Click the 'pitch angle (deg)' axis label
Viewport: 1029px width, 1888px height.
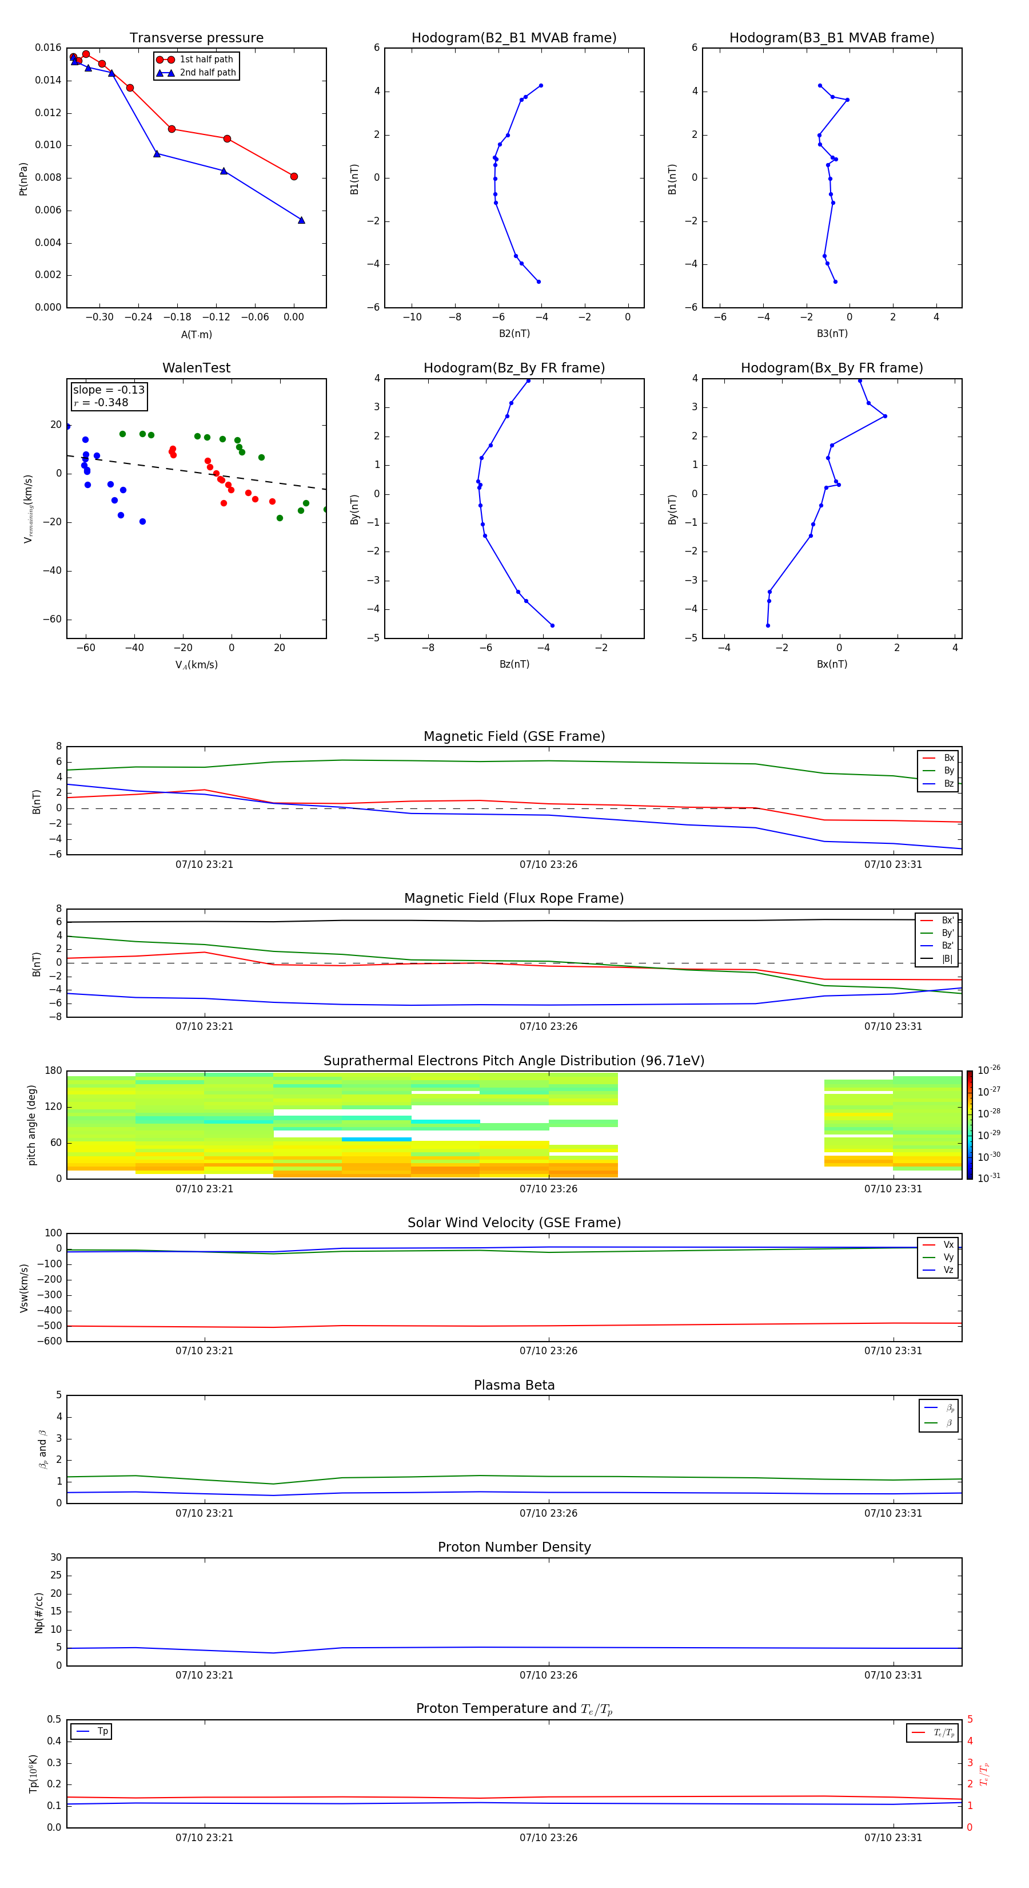pyautogui.click(x=31, y=1125)
